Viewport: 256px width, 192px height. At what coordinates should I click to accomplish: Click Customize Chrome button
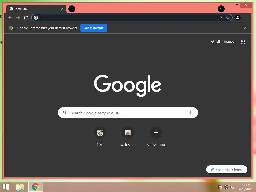(227, 170)
